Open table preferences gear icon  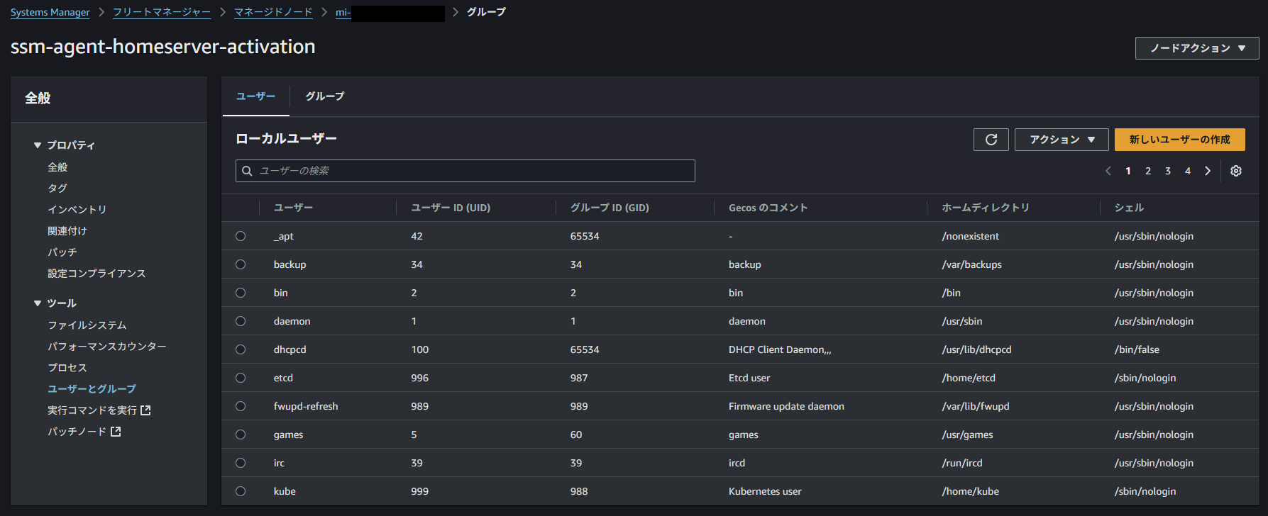point(1235,171)
